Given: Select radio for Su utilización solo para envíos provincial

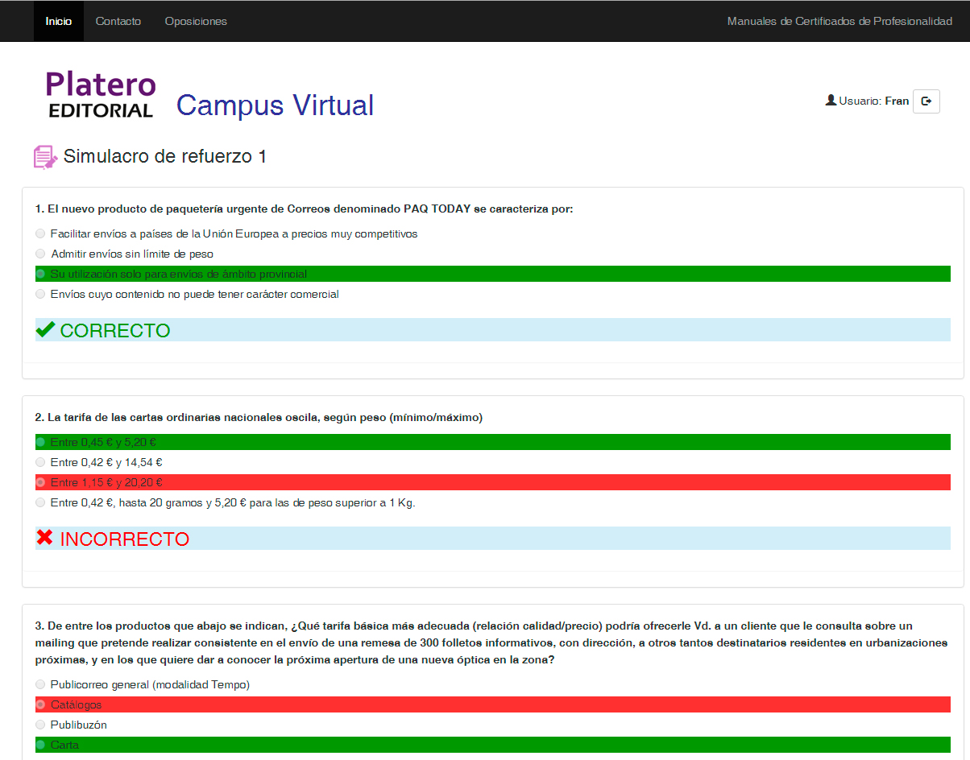Looking at the screenshot, I should pos(40,274).
